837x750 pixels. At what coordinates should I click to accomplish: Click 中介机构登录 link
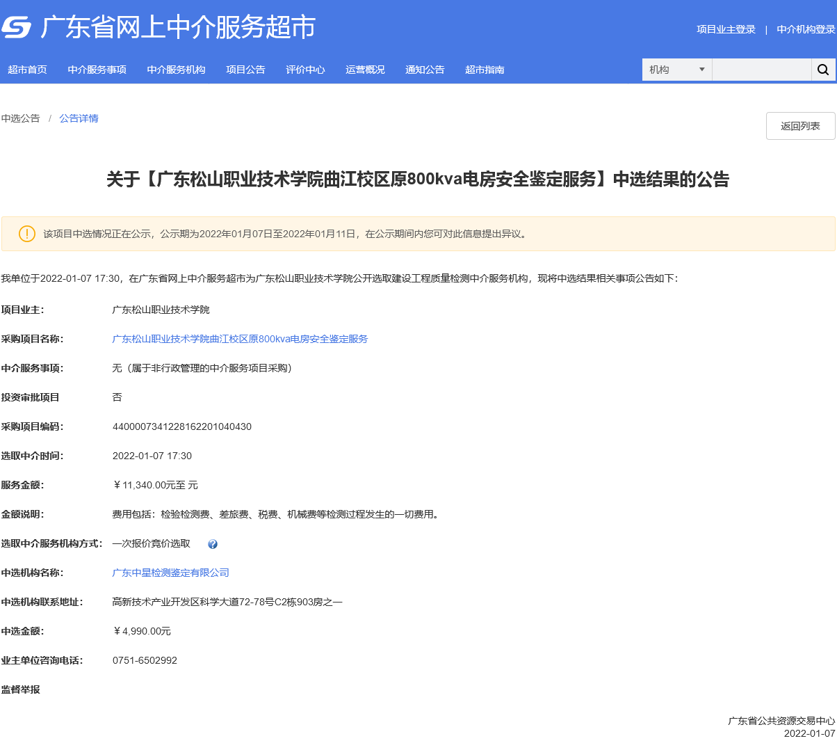click(x=806, y=29)
